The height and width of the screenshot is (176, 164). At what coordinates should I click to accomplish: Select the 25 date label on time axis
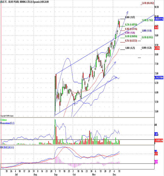tap(69, 171)
